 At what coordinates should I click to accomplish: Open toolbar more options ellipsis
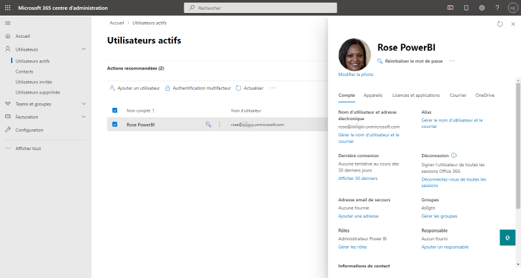pos(272,88)
